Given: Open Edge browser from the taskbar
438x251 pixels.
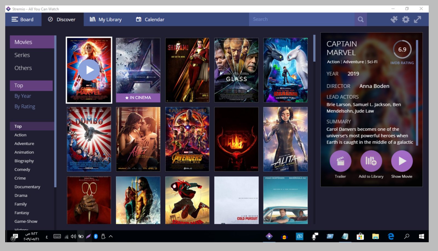Looking at the screenshot, I should [x=391, y=237].
